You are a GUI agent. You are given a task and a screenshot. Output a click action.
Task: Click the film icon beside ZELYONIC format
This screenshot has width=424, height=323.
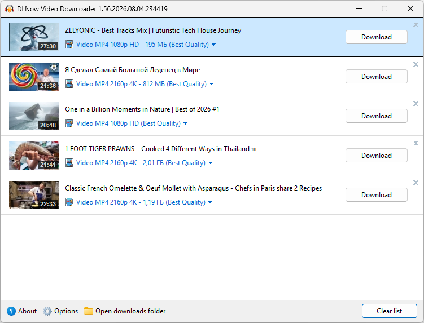pos(69,45)
